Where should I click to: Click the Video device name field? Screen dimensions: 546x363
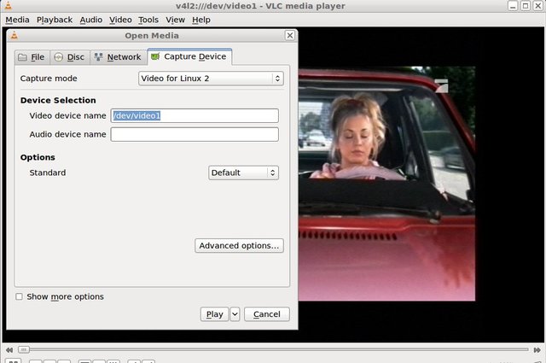click(195, 116)
